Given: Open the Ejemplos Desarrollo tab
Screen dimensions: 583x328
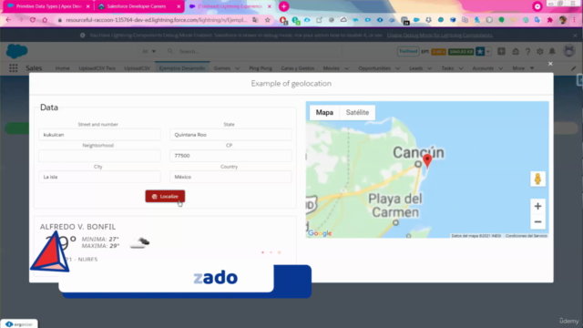Looking at the screenshot, I should coord(182,68).
